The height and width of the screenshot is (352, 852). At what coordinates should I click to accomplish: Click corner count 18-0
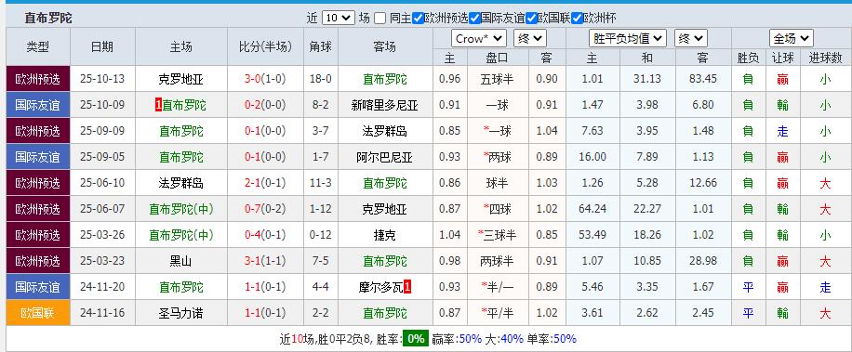click(321, 79)
